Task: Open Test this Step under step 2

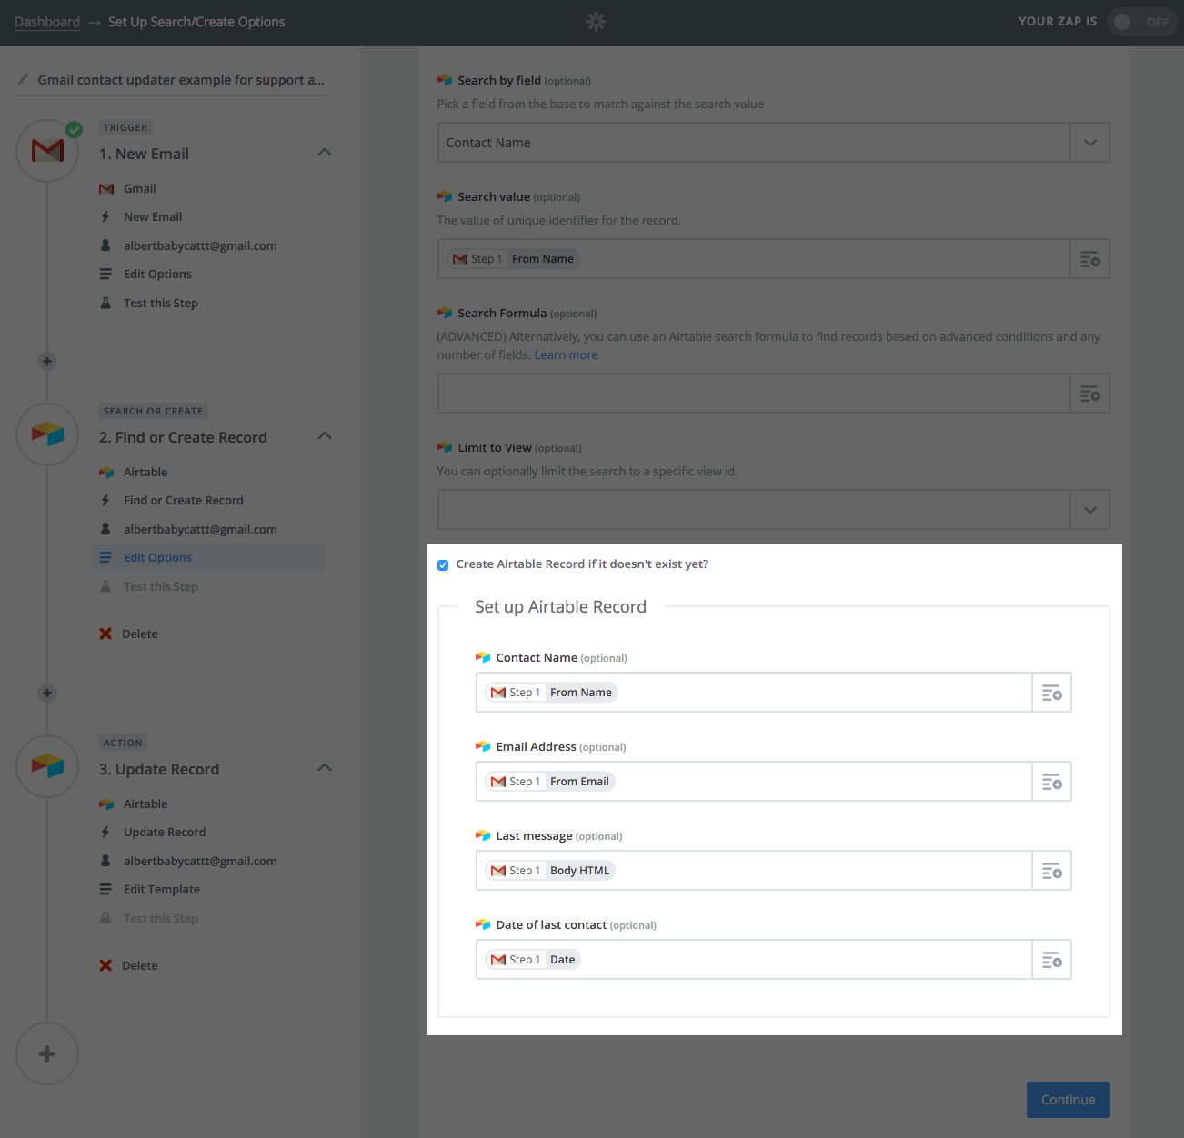Action: pyautogui.click(x=161, y=586)
